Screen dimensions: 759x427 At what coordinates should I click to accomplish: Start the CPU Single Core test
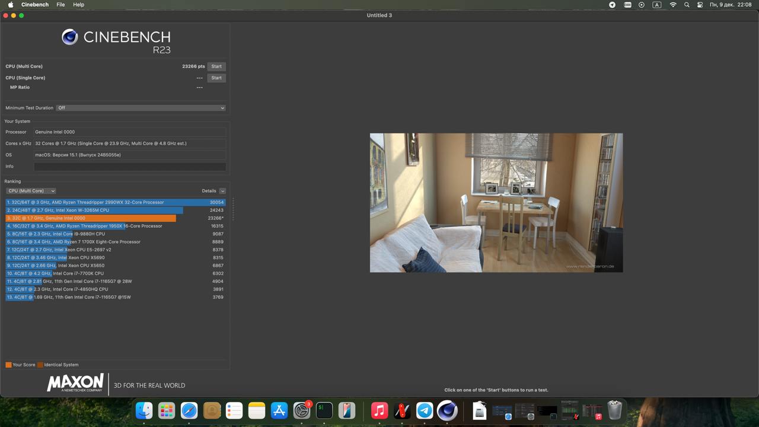point(216,78)
